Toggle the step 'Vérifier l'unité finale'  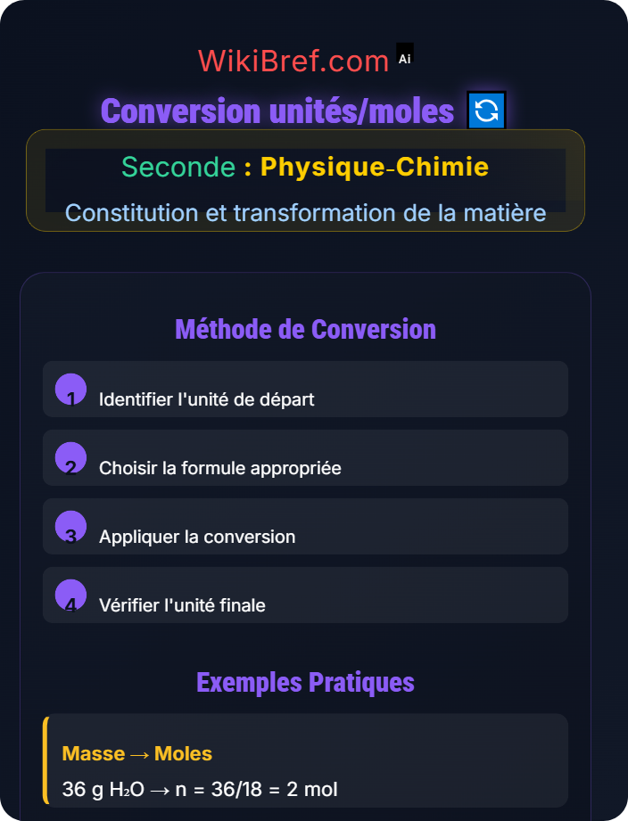click(305, 595)
